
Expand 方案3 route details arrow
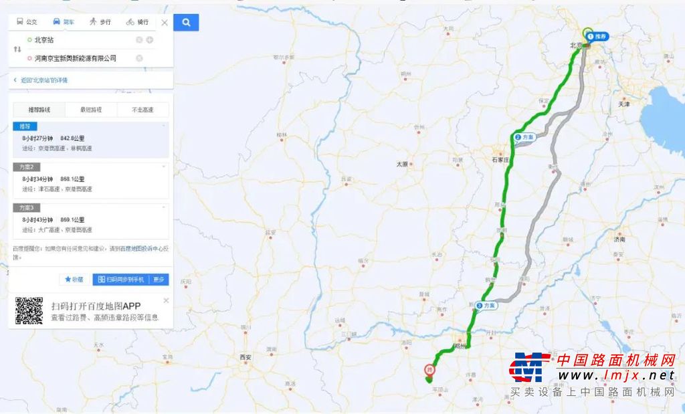165,207
